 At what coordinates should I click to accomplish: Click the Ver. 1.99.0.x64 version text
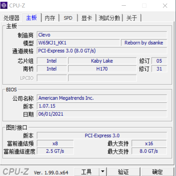51,173
